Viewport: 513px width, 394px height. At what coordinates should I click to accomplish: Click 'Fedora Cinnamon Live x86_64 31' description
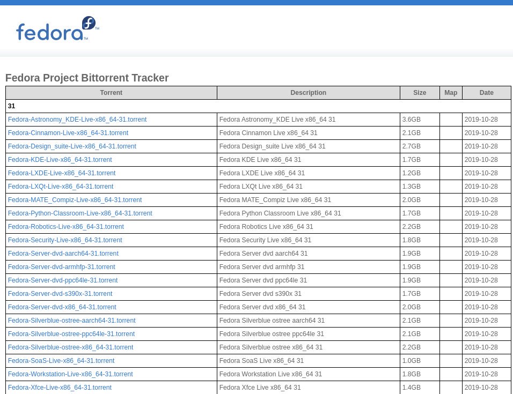[268, 133]
